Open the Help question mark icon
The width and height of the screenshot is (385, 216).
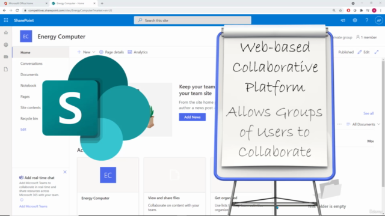(x=367, y=20)
